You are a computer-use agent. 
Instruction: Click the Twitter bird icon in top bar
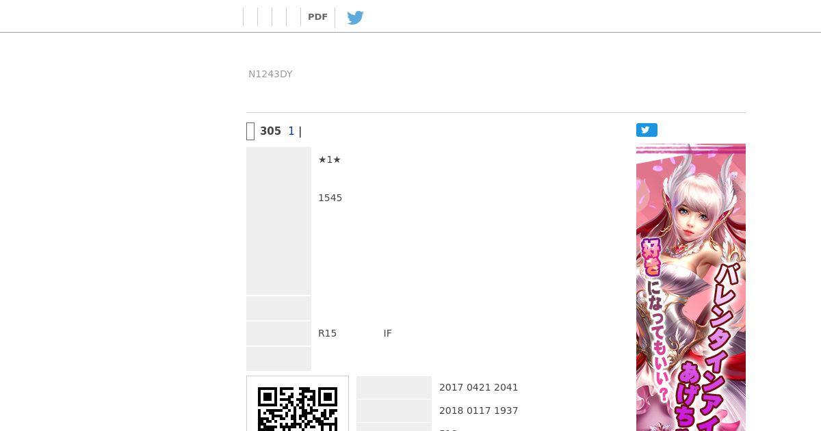coord(355,18)
